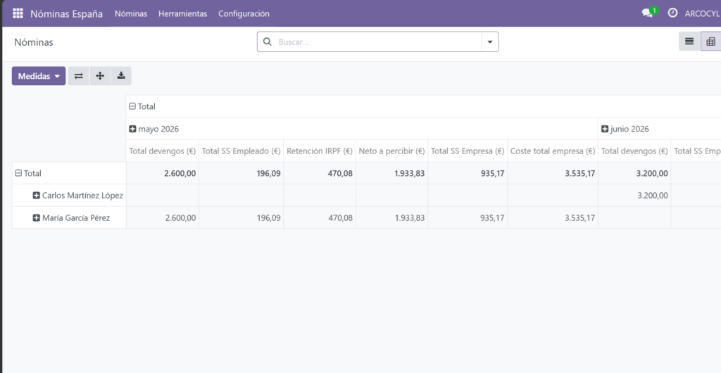Sort by mayo Total devengos (€) header
721x373 pixels.
tap(163, 151)
